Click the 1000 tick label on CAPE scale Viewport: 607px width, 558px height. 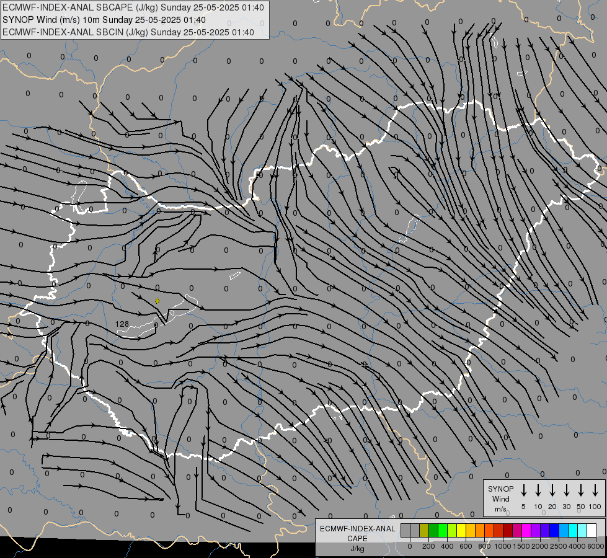coord(503,546)
